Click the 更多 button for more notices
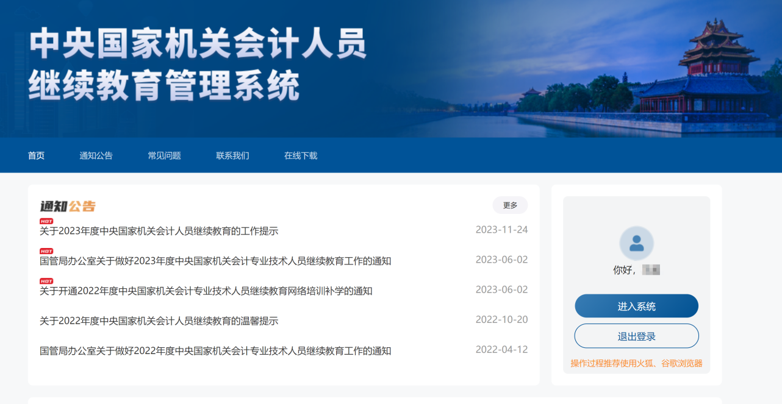Image resolution: width=782 pixels, height=404 pixels. (510, 205)
